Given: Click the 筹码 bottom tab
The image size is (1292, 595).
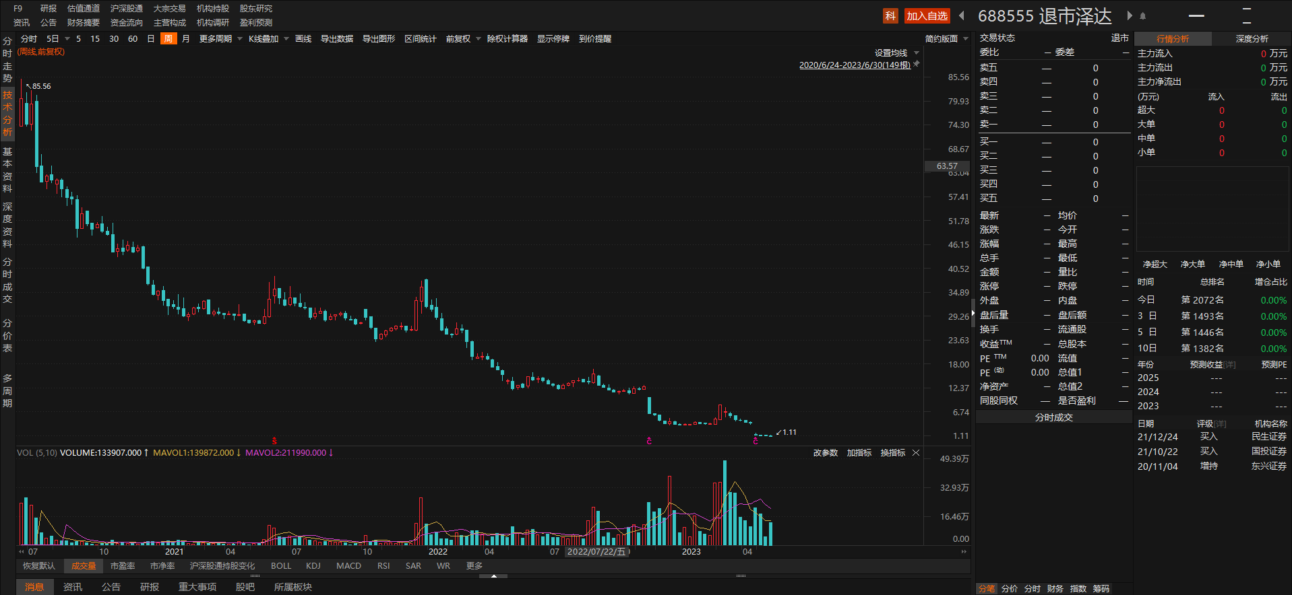Looking at the screenshot, I should tap(1101, 589).
